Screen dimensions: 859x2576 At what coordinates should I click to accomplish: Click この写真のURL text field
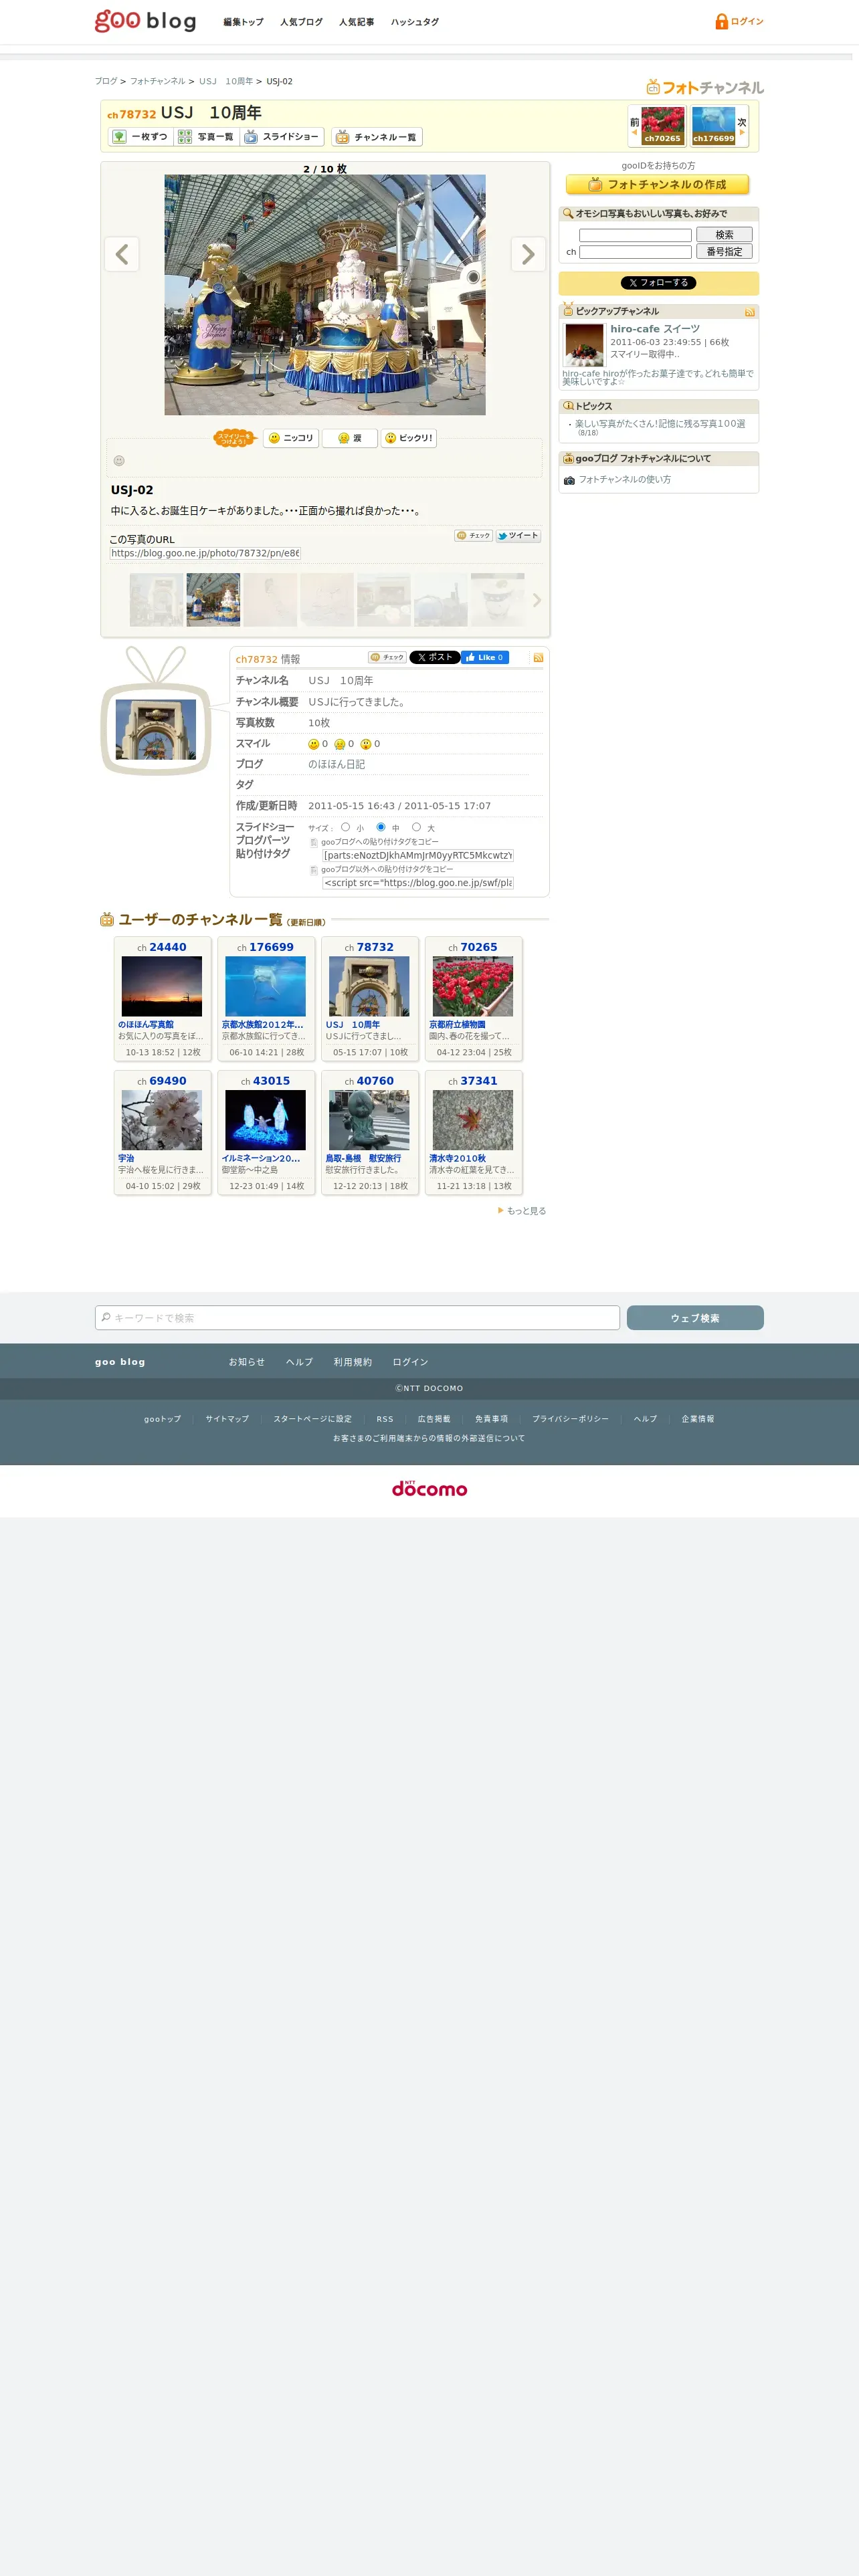point(205,553)
